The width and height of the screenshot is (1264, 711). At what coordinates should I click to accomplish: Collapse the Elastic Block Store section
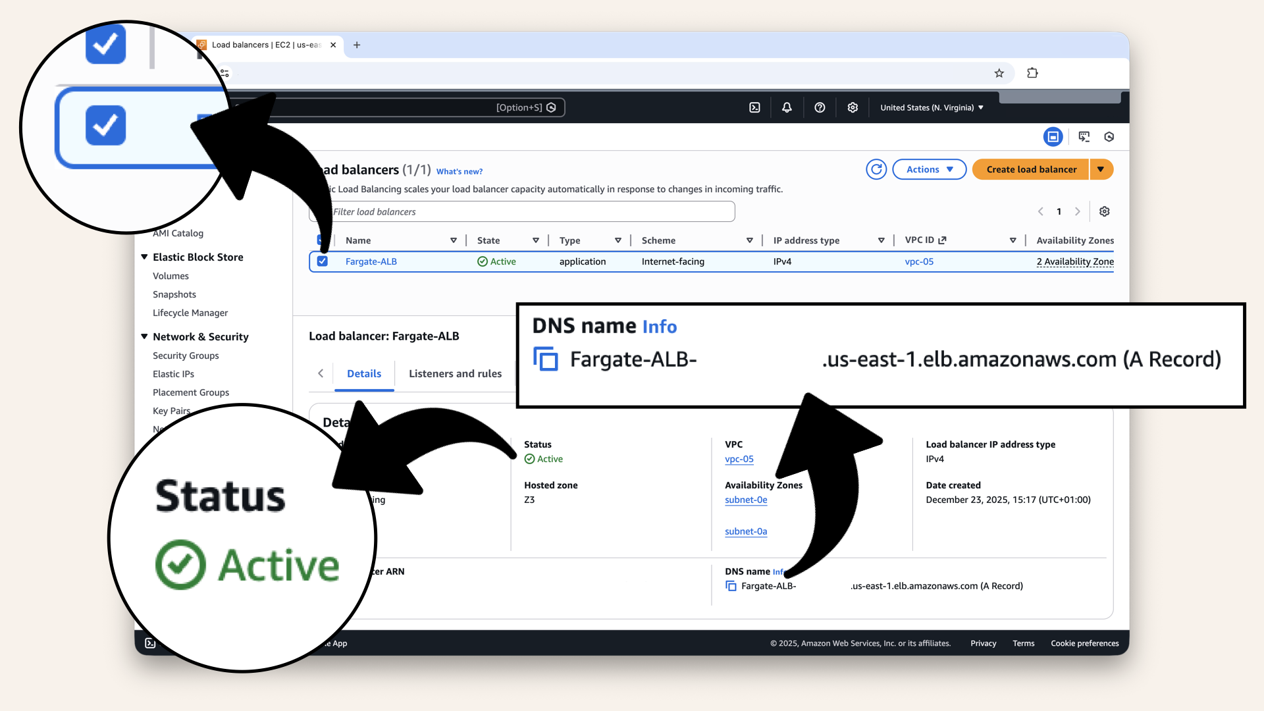(144, 257)
